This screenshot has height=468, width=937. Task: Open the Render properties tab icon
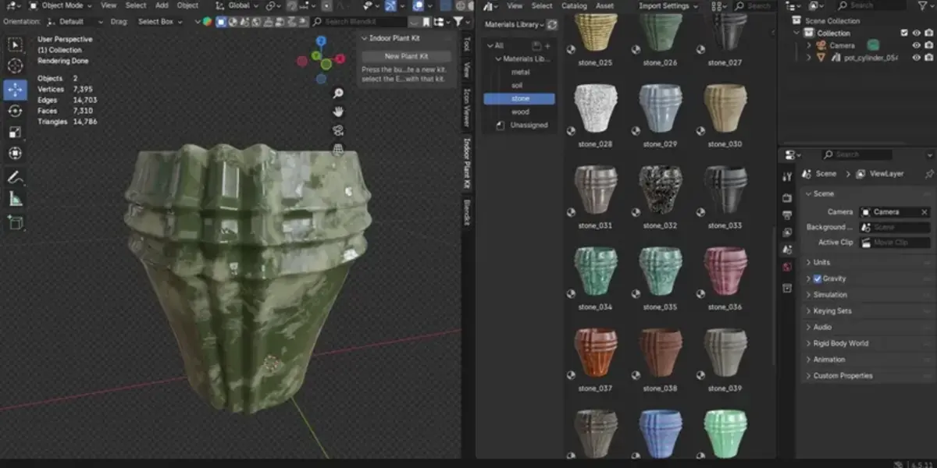pyautogui.click(x=788, y=198)
